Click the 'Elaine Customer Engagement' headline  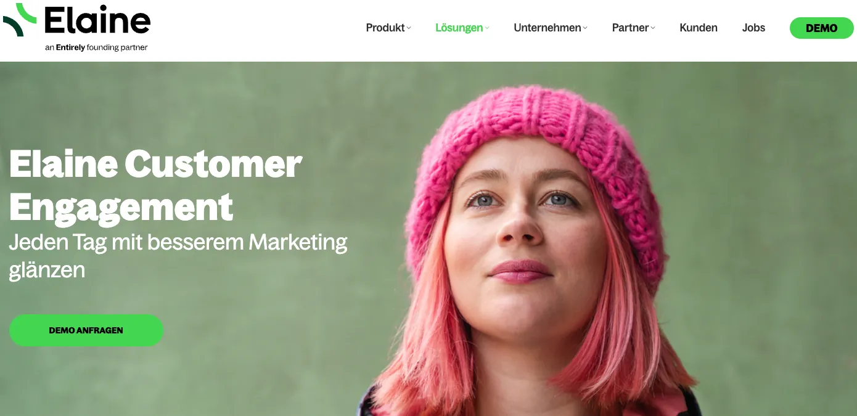155,185
